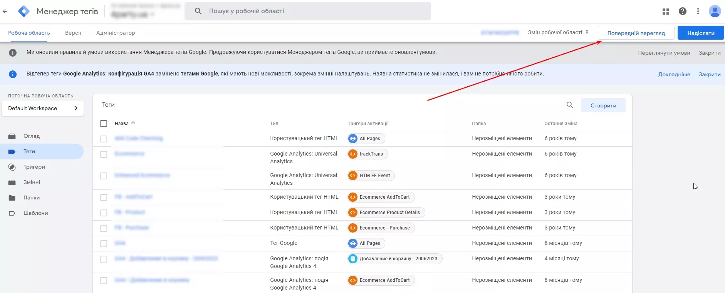725x293 pixels.
Task: Click the Створити button
Action: pyautogui.click(x=603, y=105)
